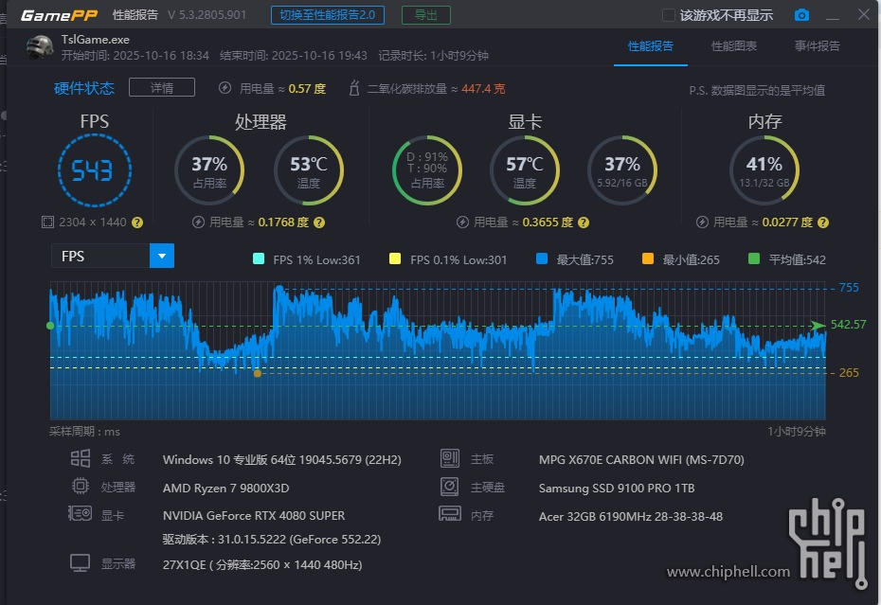Switch to the 性能图表 tab

tap(733, 45)
